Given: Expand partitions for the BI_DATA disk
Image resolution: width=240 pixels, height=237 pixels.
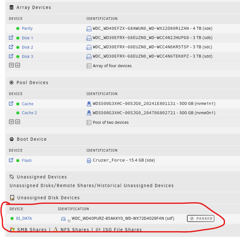Looking at the screenshot, I should pos(69,221).
